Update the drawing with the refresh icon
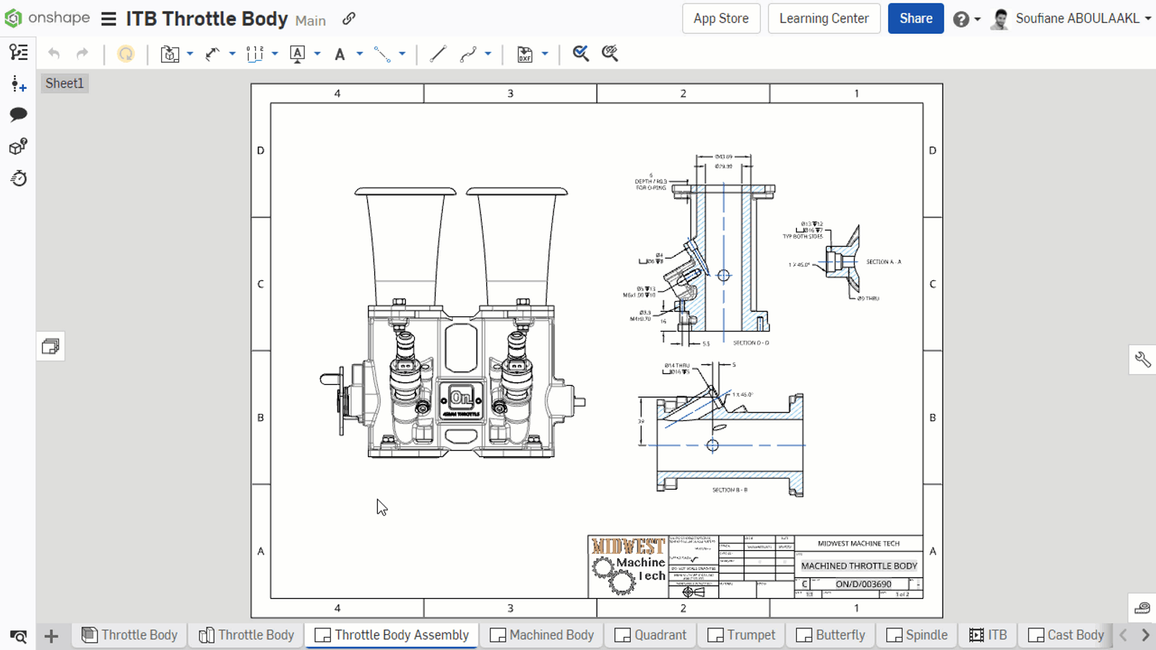Image resolution: width=1156 pixels, height=650 pixels. click(126, 53)
